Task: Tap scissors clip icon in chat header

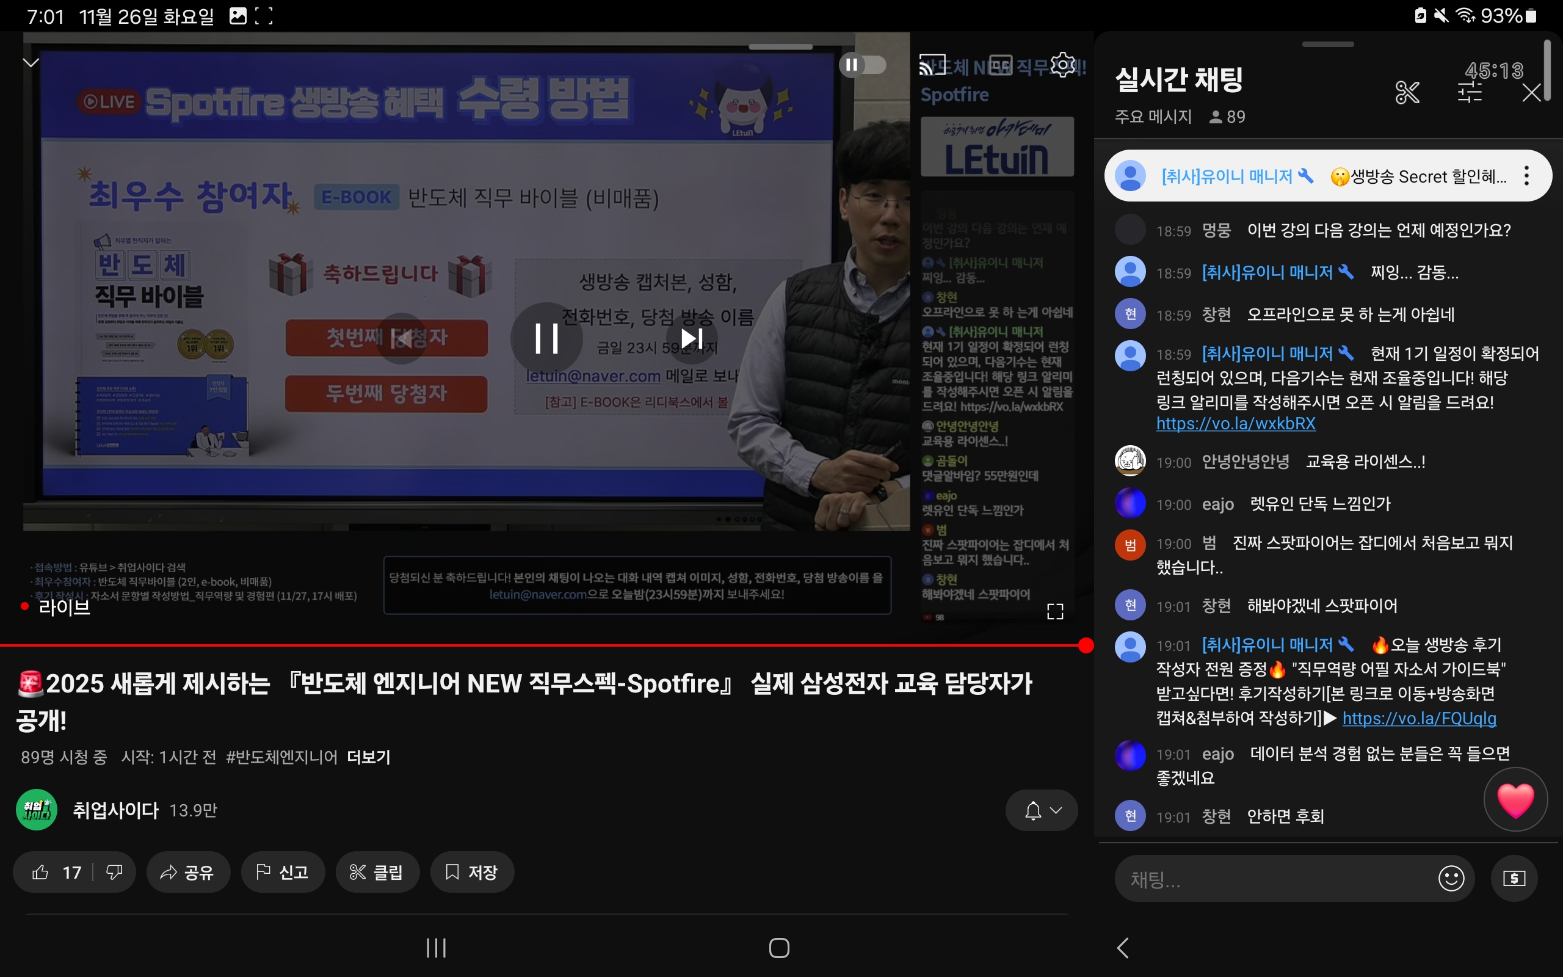Action: (x=1407, y=92)
